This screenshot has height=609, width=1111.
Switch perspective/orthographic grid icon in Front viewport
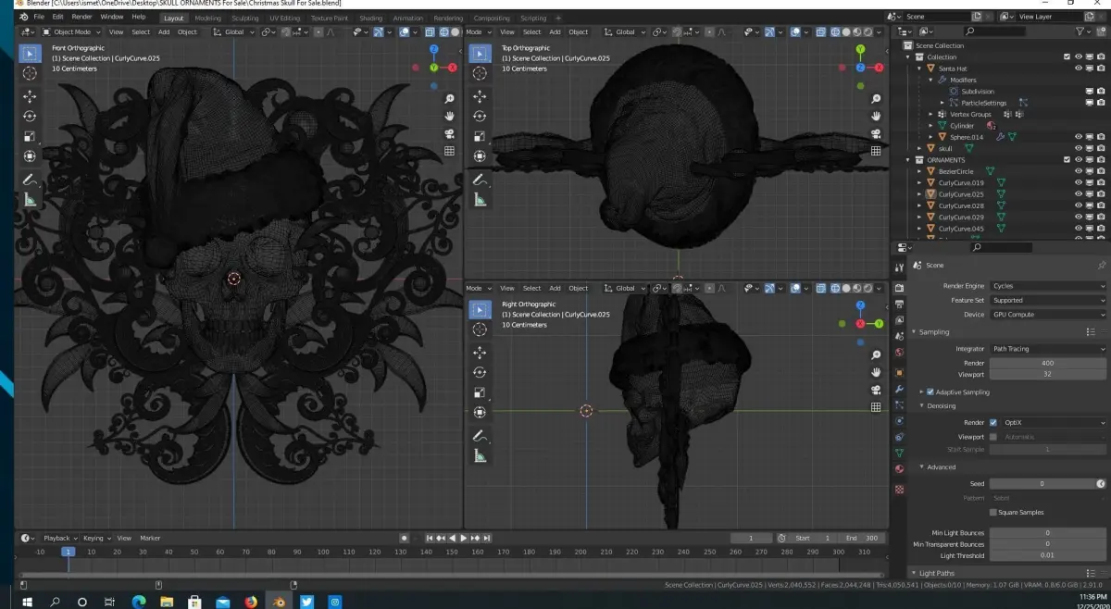tap(449, 151)
